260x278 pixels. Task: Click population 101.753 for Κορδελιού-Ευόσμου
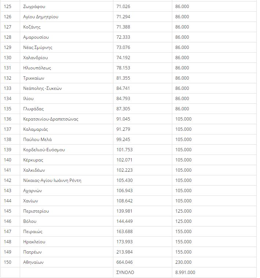pyautogui.click(x=124, y=150)
